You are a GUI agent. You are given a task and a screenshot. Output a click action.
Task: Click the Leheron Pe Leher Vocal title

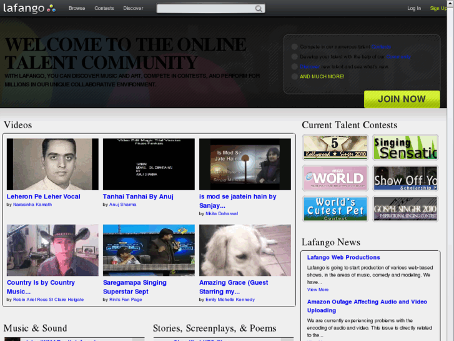click(x=44, y=196)
